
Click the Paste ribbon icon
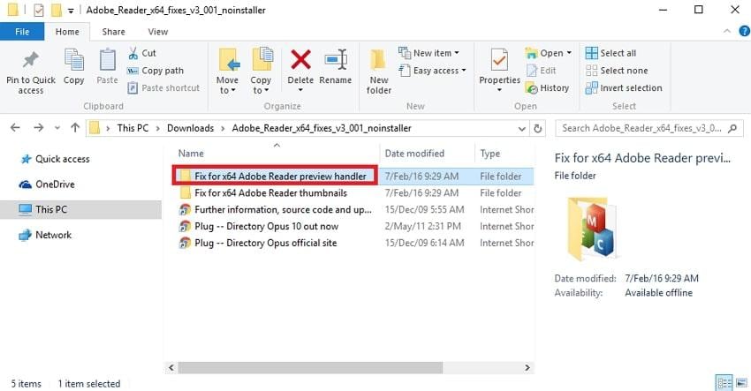(107, 60)
